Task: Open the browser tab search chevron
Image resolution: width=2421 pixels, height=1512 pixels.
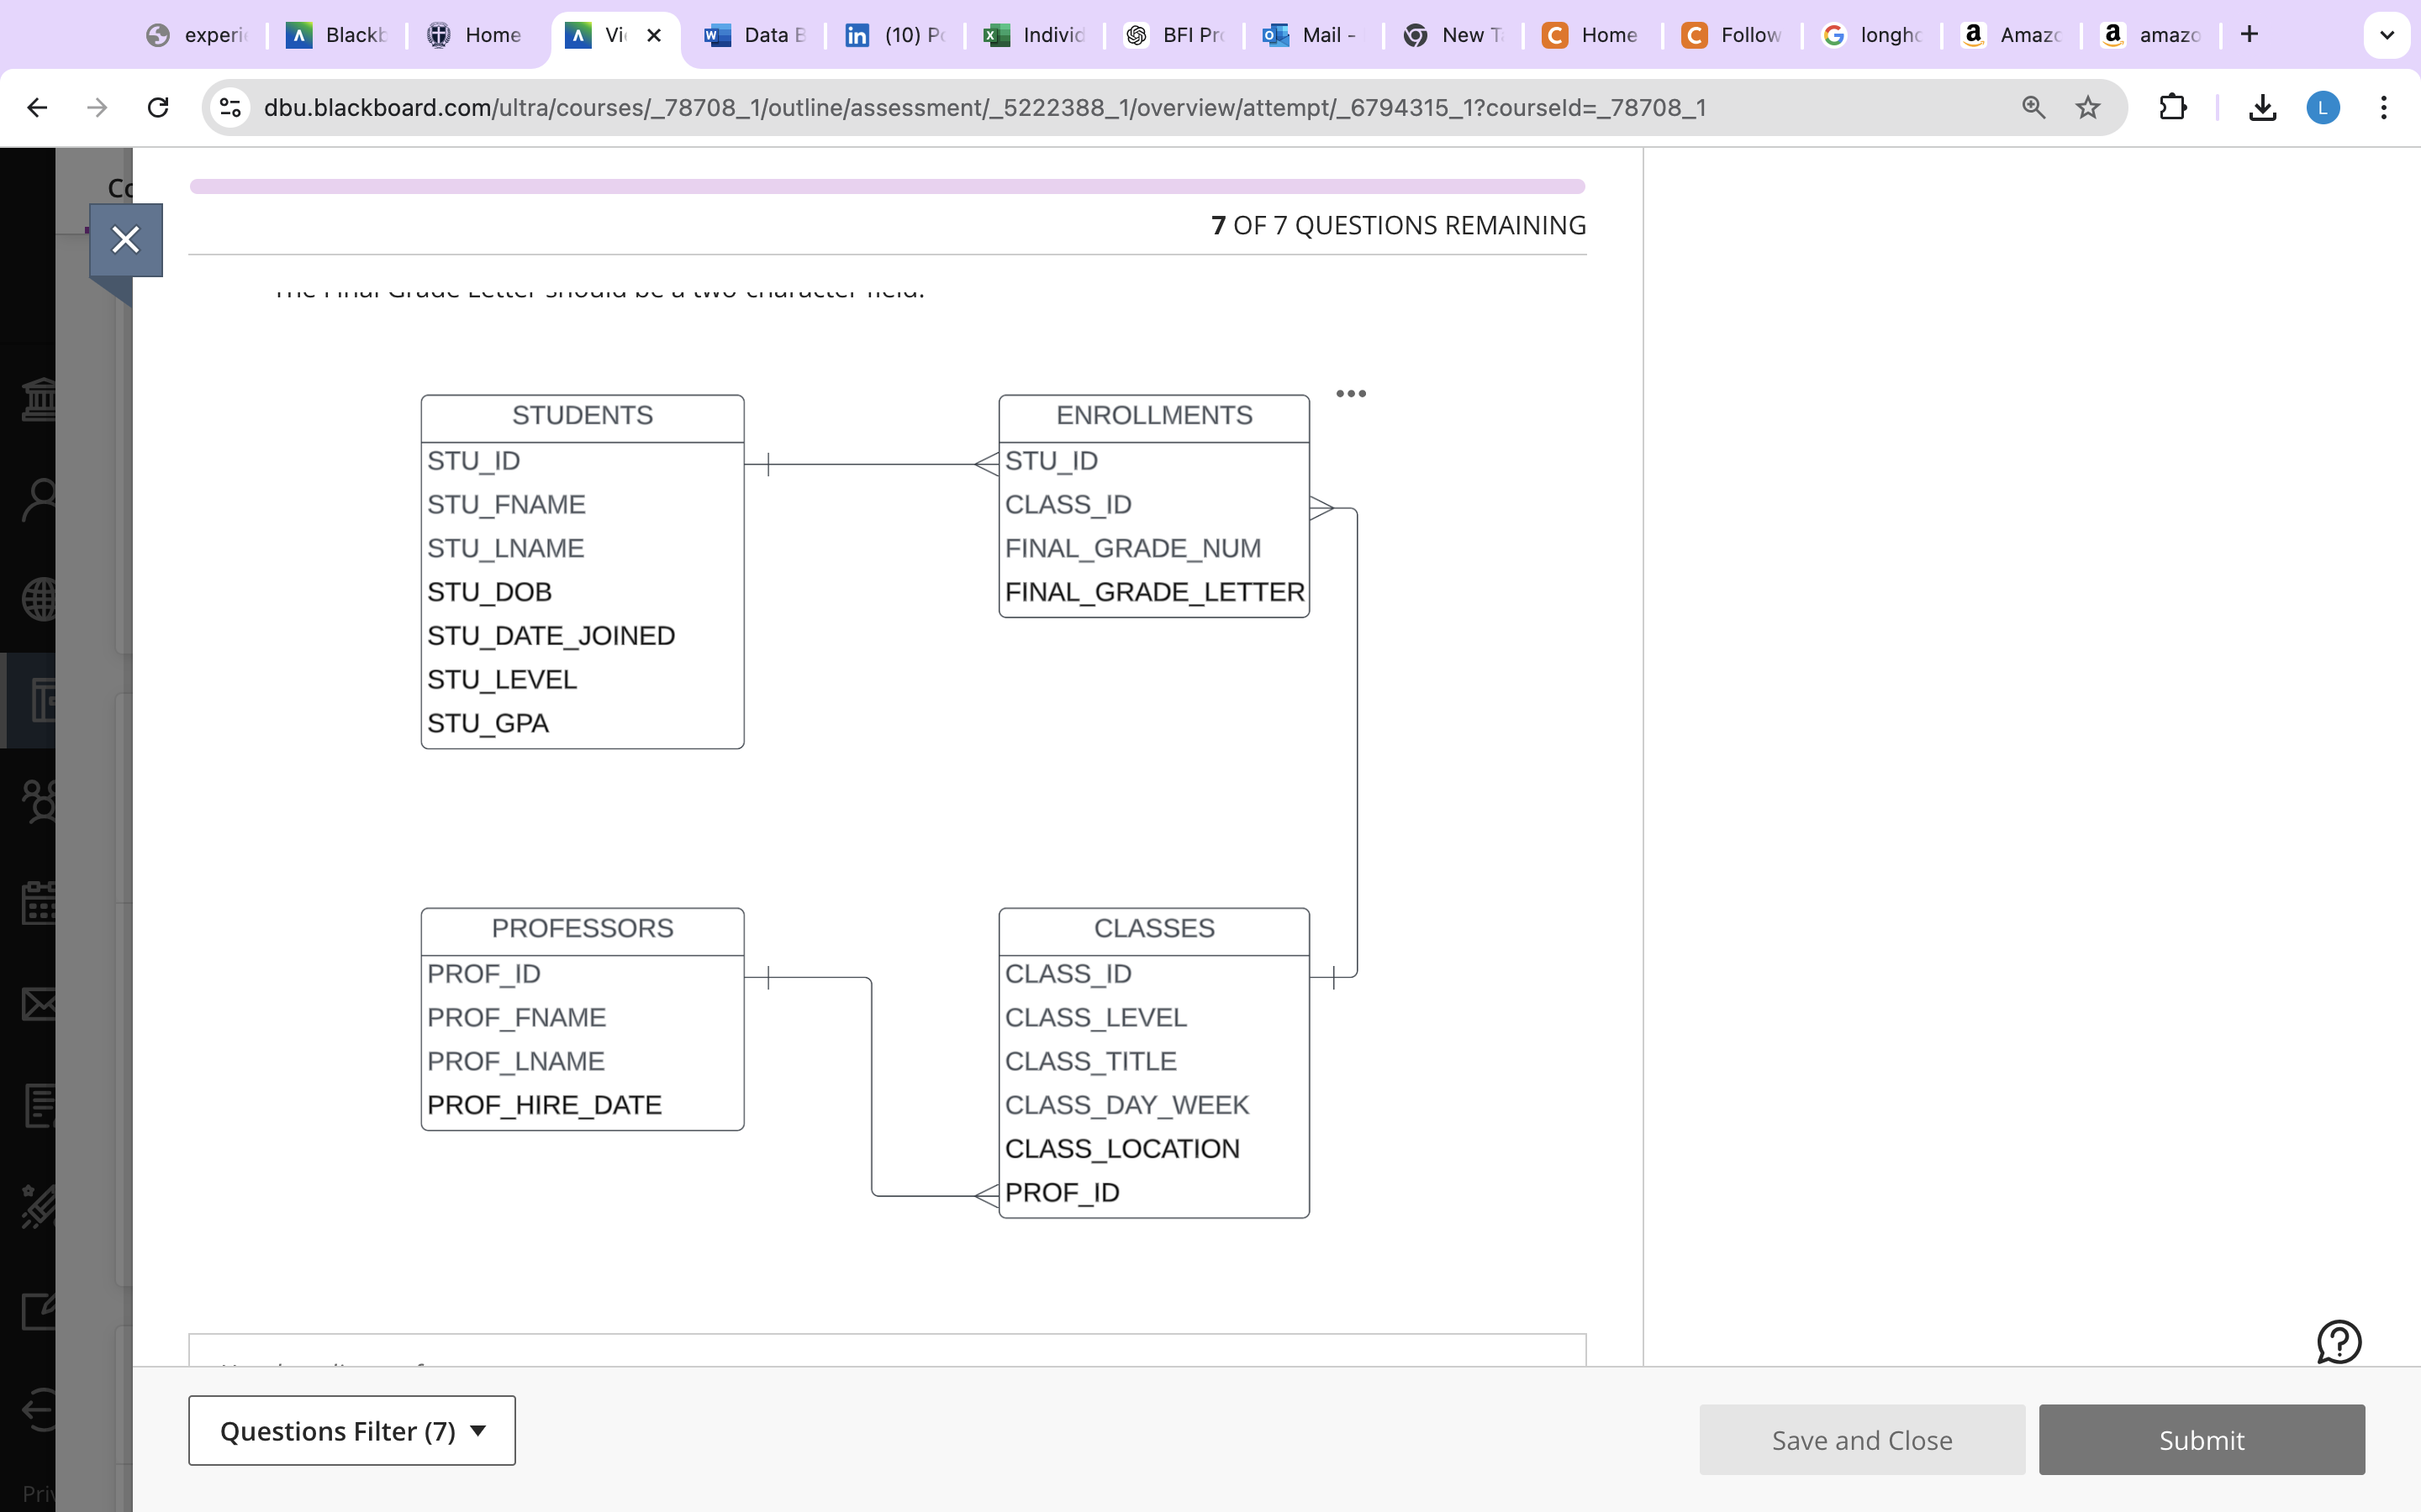Action: click(2387, 34)
